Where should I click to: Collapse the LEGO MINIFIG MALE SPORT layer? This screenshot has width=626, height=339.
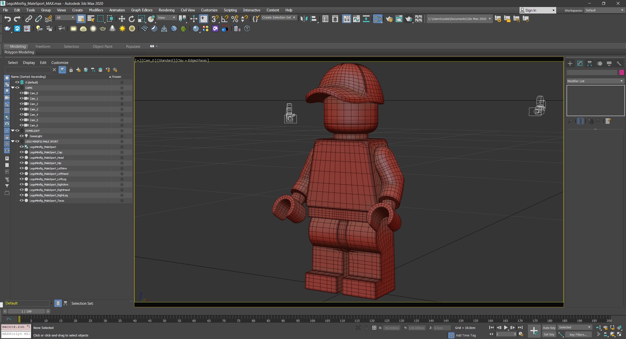13,141
